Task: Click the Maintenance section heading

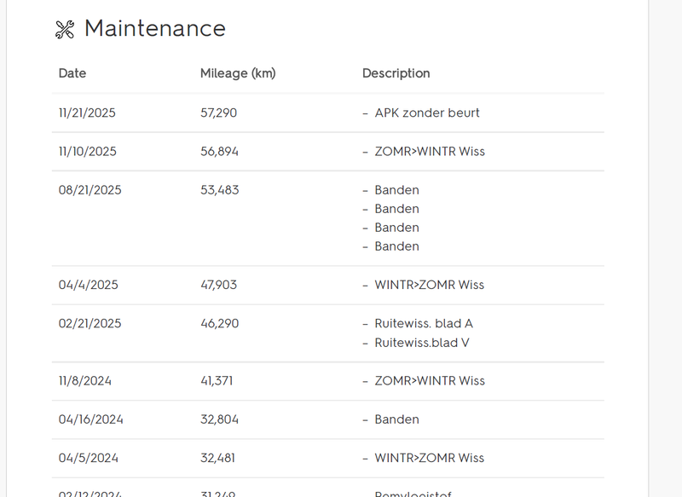Action: [x=154, y=28]
